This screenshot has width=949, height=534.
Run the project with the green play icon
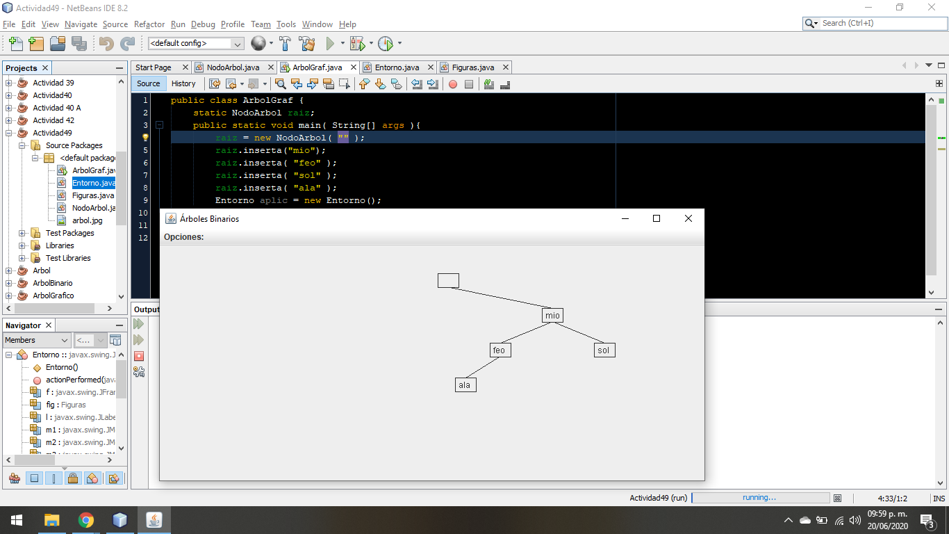click(x=331, y=44)
